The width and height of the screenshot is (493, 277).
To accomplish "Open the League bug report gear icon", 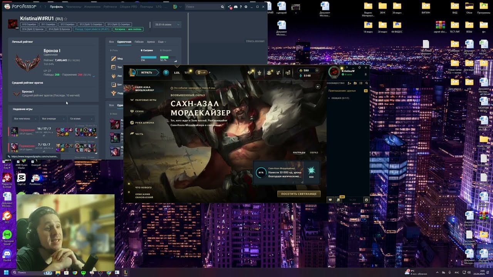I will coord(366,200).
